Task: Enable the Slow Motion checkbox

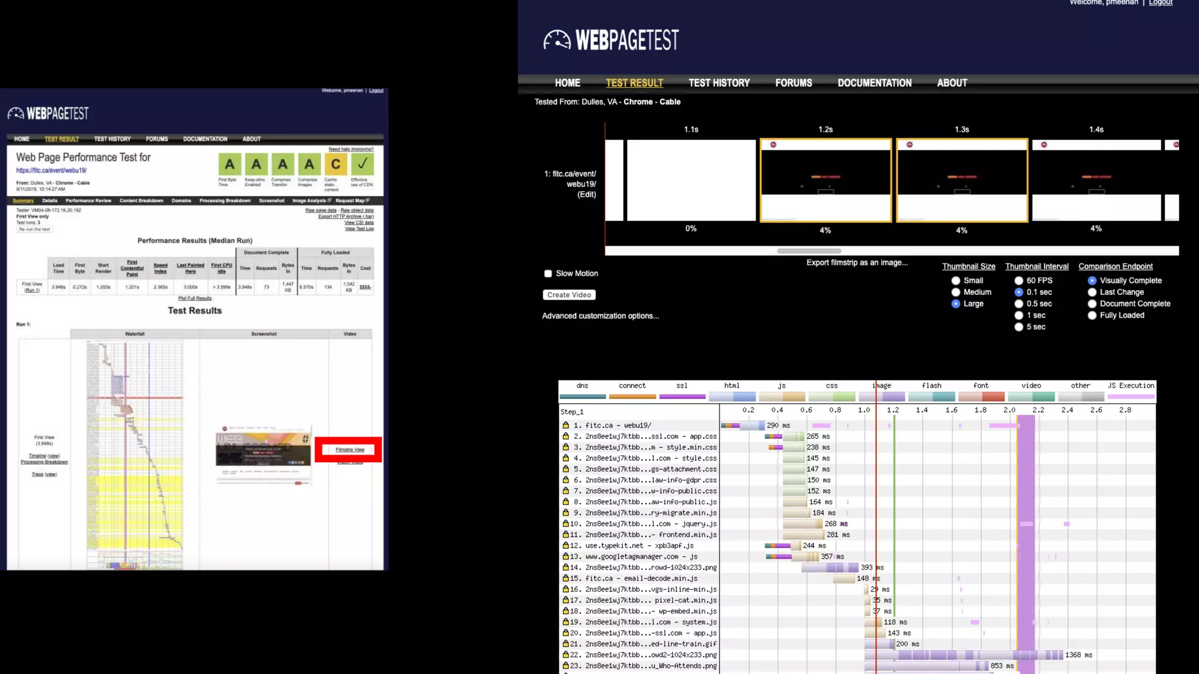Action: [548, 273]
